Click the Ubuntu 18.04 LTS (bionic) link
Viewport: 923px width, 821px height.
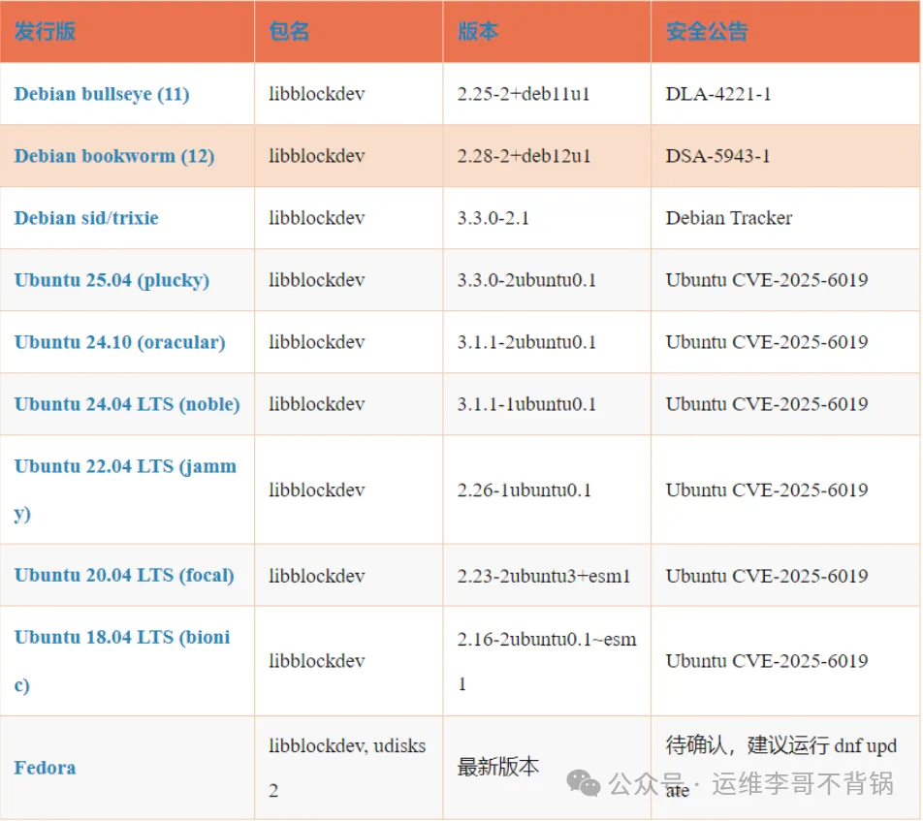point(122,638)
